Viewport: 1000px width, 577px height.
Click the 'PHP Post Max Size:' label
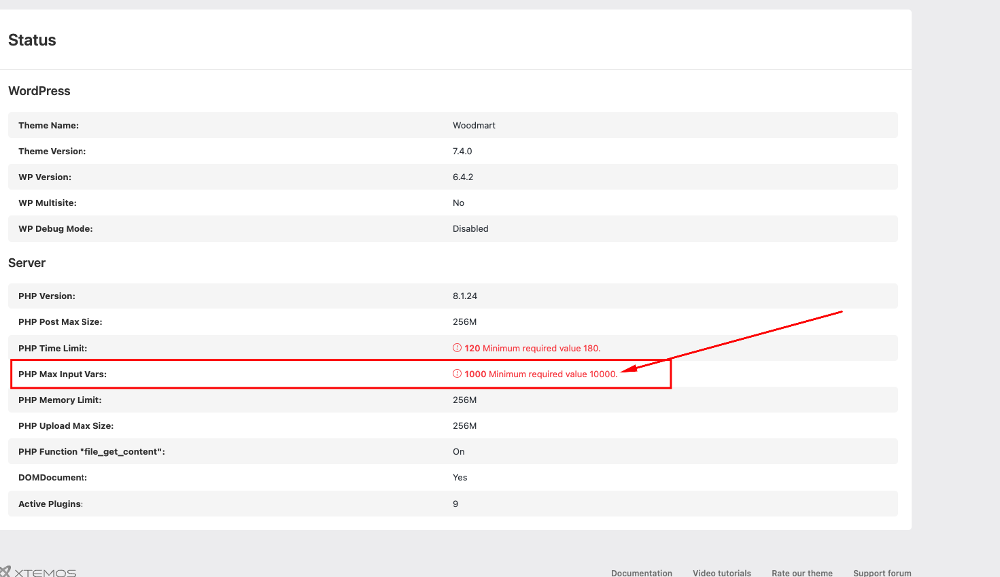[x=61, y=322]
